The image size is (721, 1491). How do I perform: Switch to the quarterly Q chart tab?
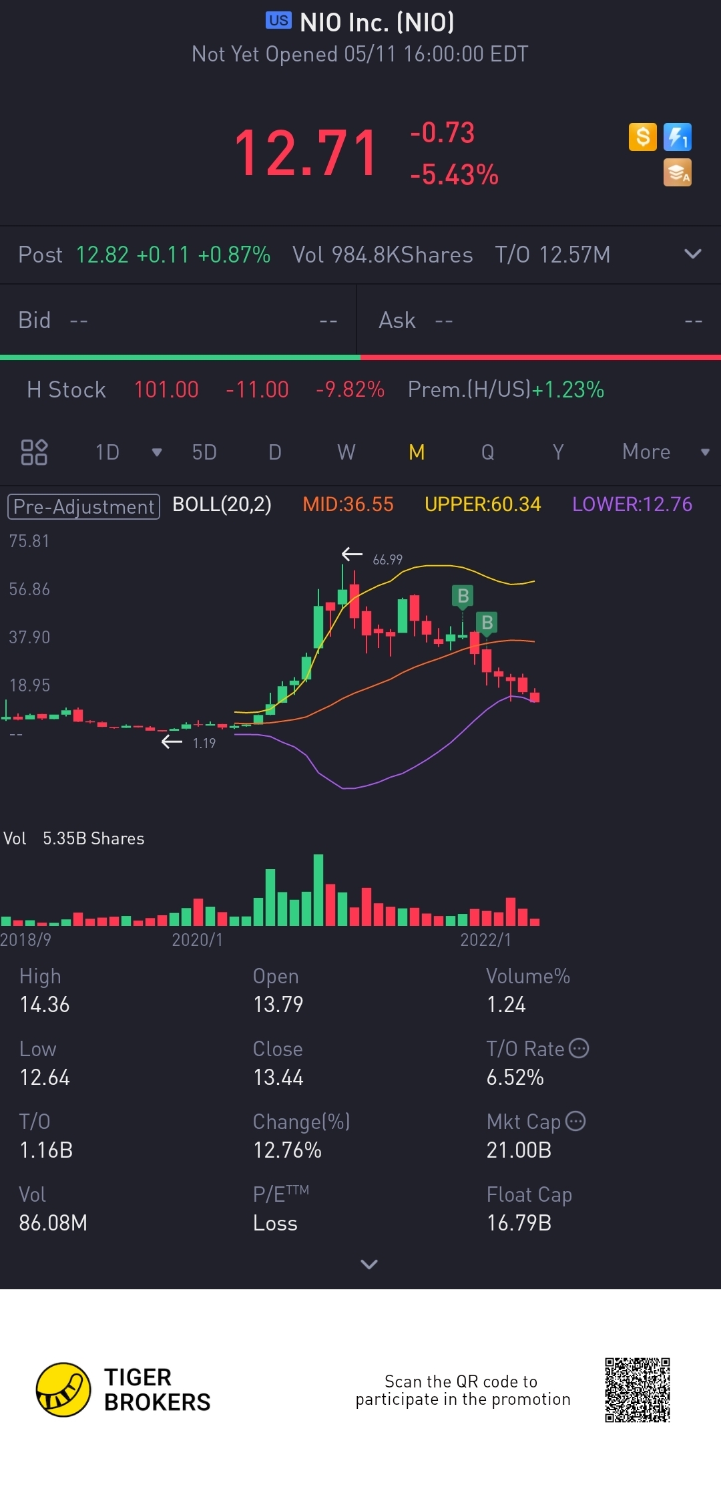coord(488,452)
